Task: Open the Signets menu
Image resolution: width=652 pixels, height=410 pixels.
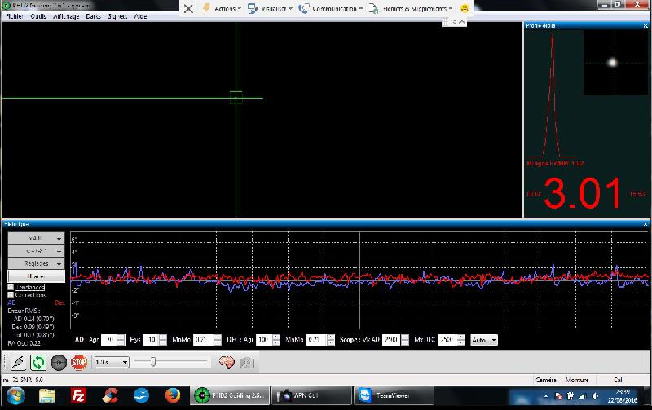Action: coord(117,16)
